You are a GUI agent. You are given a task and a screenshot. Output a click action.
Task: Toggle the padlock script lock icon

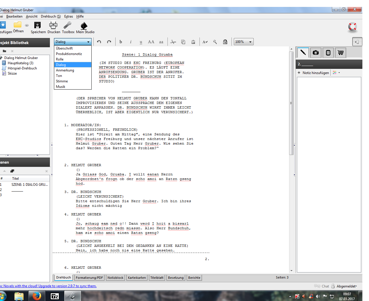point(225,42)
